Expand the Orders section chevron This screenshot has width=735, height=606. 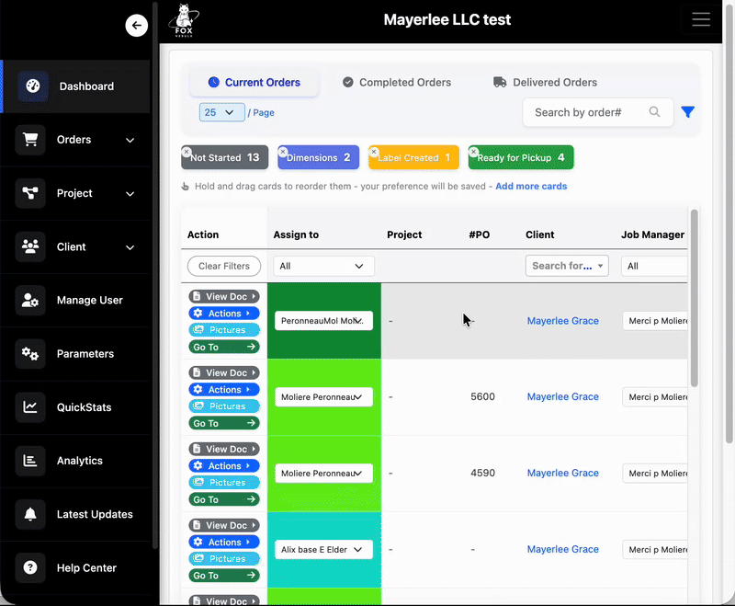pos(129,140)
